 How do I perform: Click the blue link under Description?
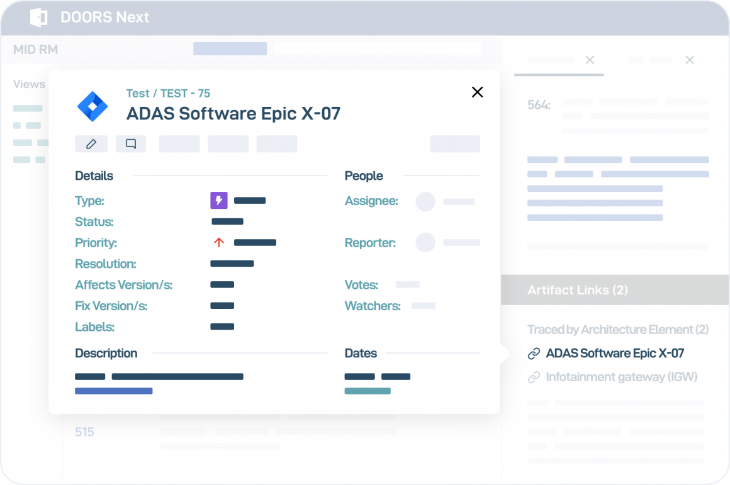[113, 391]
